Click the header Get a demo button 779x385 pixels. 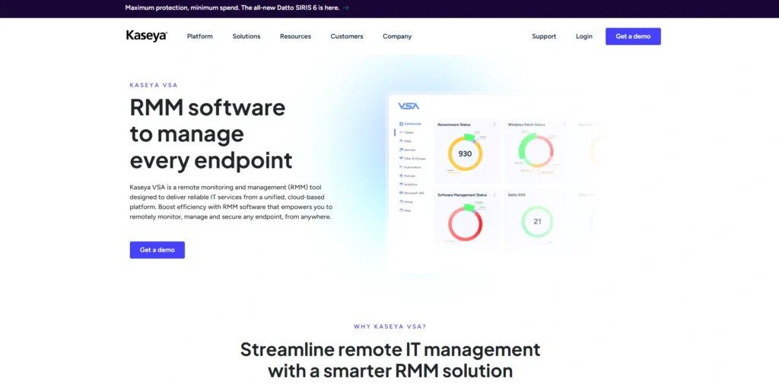pyautogui.click(x=633, y=36)
